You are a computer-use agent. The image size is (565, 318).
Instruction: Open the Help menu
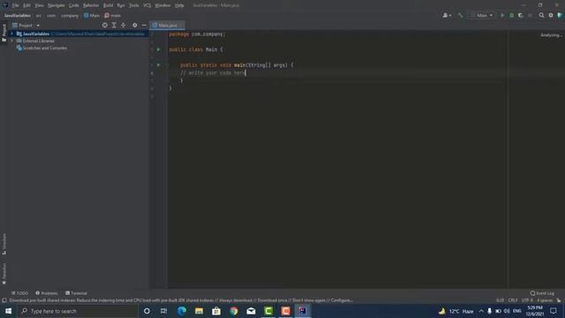[x=179, y=5]
